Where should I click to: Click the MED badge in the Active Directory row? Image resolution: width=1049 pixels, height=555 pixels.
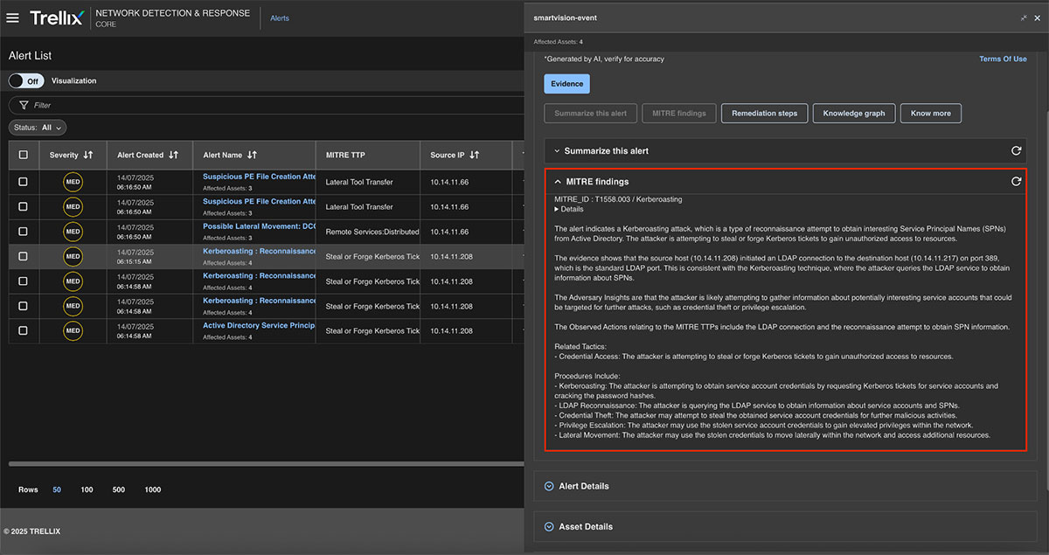click(x=73, y=330)
